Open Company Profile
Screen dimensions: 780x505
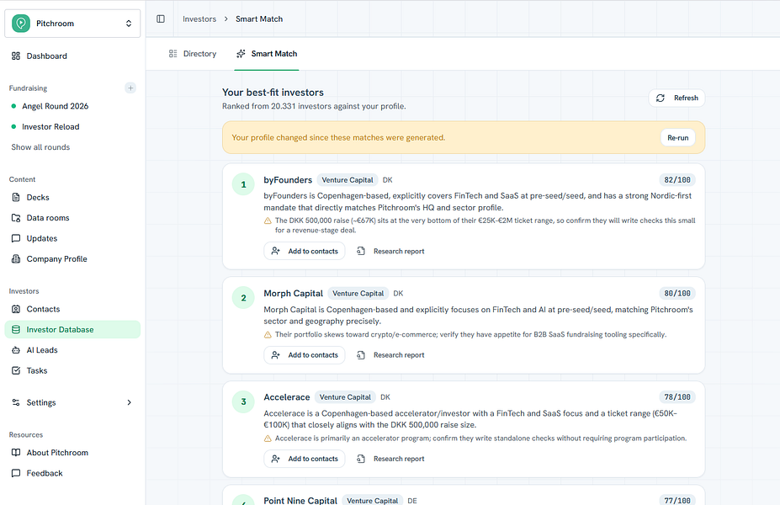click(72, 258)
